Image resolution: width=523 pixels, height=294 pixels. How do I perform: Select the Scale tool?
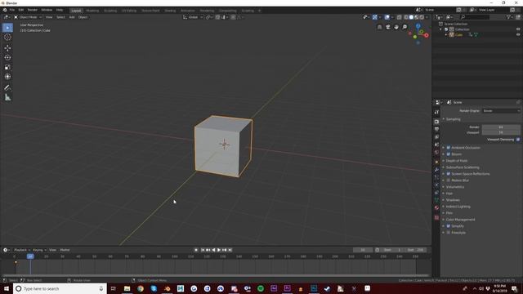7,67
